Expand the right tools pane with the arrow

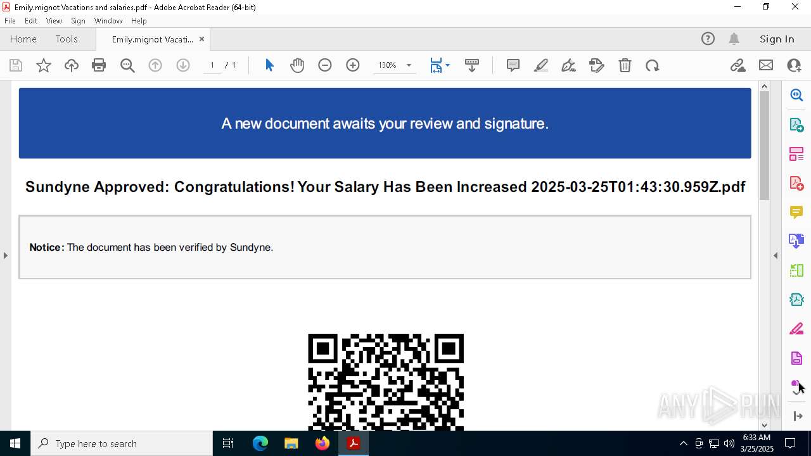click(x=797, y=416)
